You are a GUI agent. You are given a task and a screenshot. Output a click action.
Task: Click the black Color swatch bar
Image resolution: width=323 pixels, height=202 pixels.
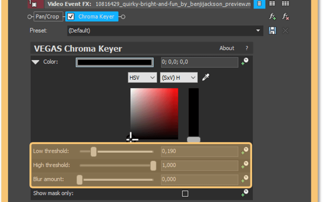[x=115, y=62]
